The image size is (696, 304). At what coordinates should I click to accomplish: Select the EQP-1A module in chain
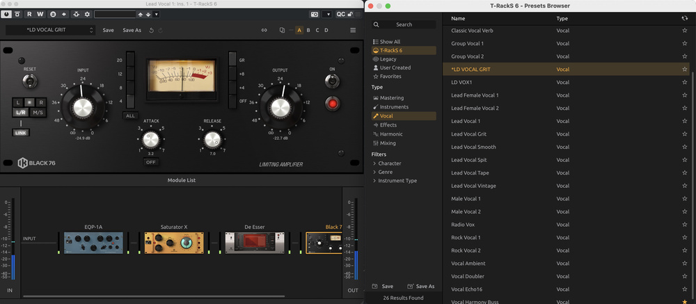point(93,243)
